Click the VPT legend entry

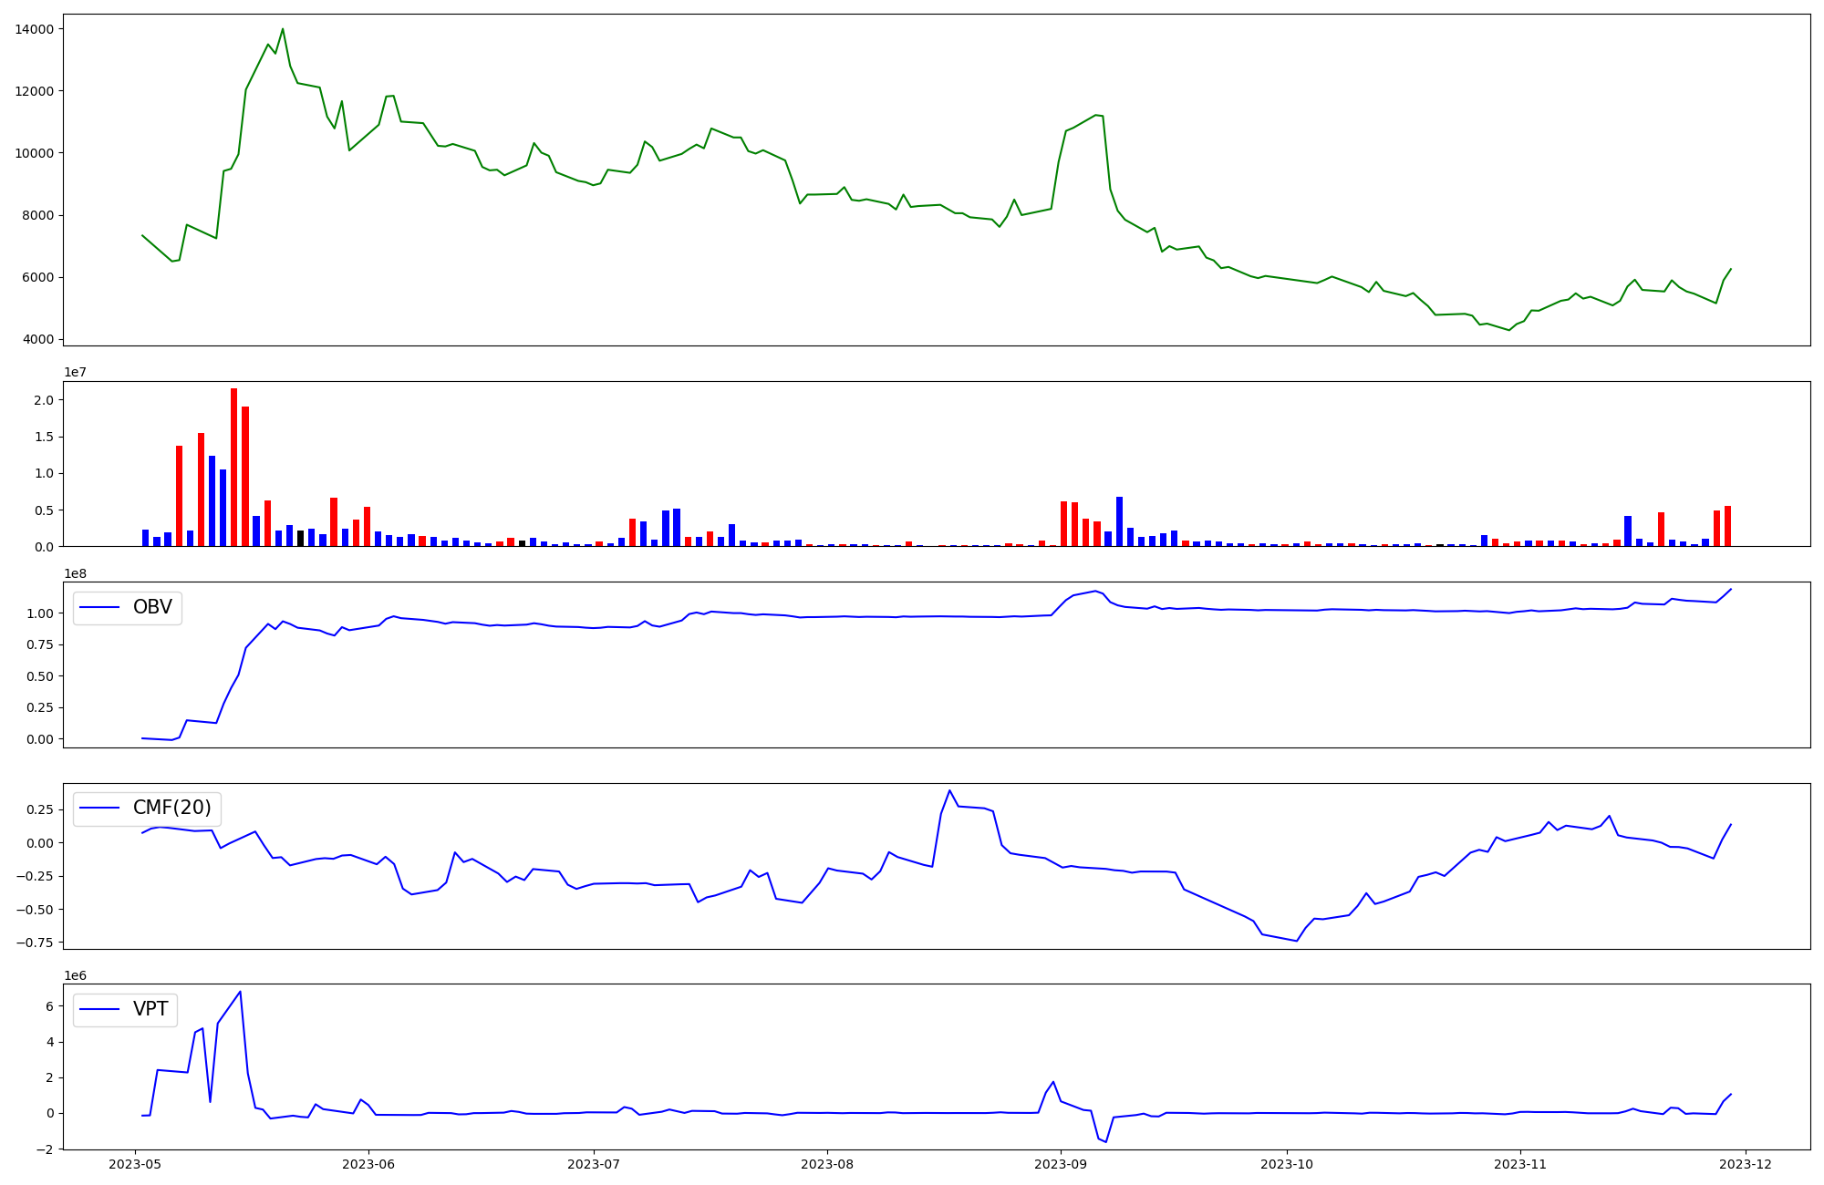[150, 1010]
